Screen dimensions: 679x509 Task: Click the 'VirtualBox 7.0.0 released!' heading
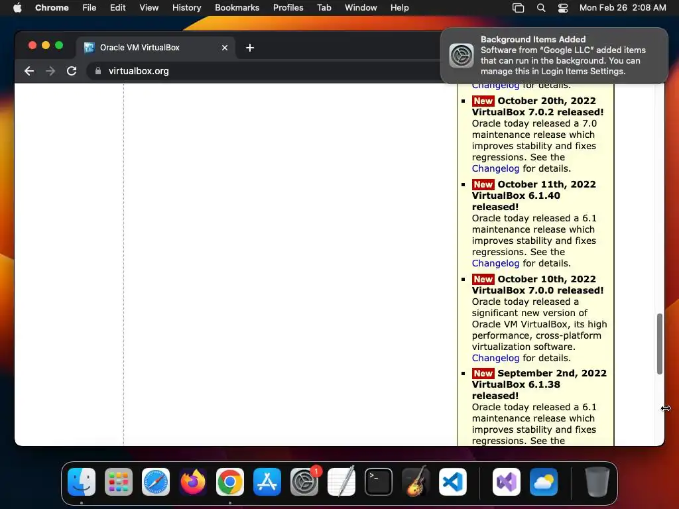pos(537,290)
